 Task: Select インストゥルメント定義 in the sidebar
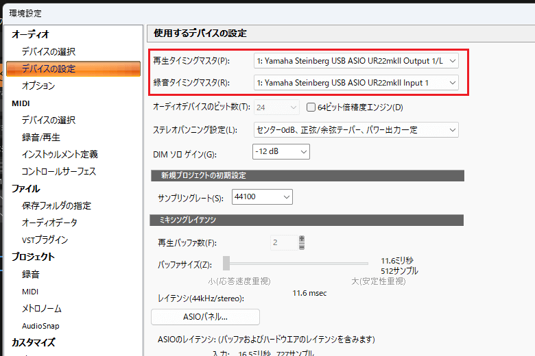click(59, 154)
